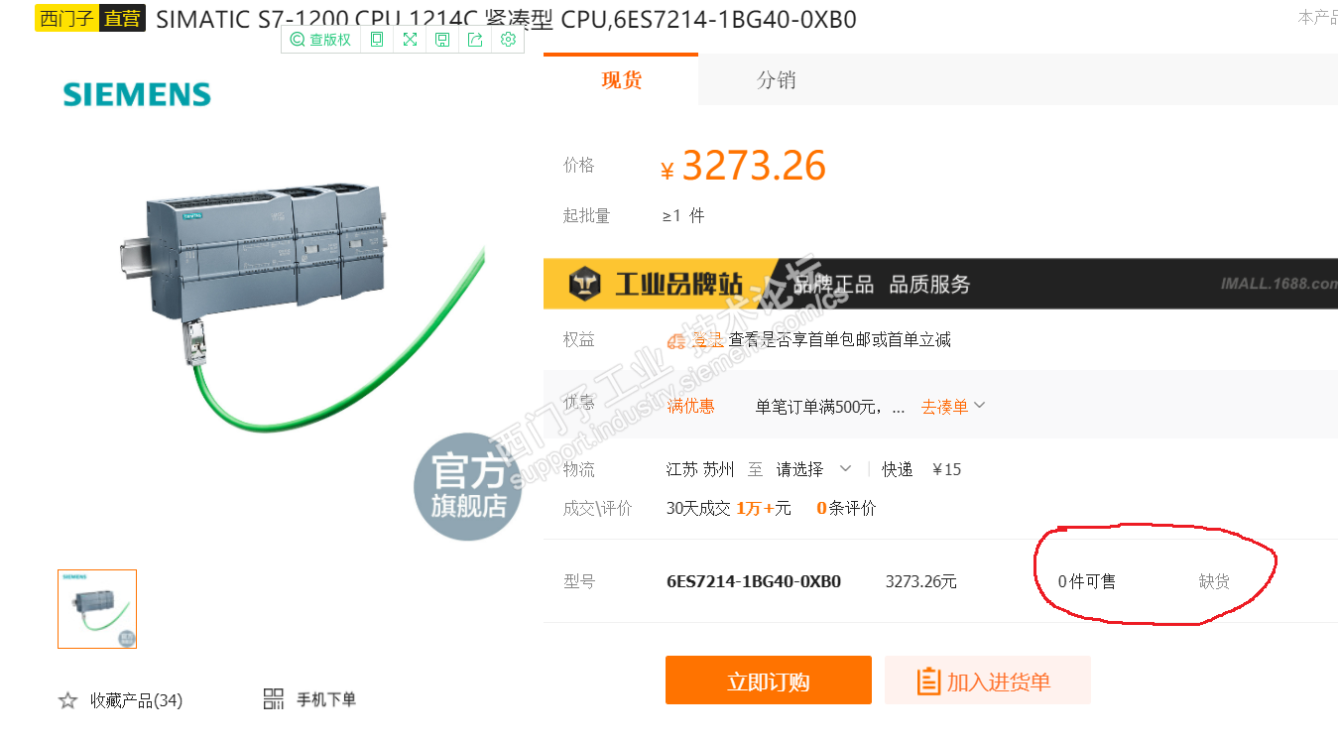This screenshot has width=1338, height=743.
Task: Click the clipboard icon on 加入进货单
Action: click(928, 681)
